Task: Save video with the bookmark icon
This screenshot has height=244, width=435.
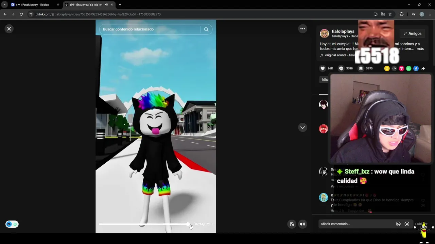Action: 361,68
